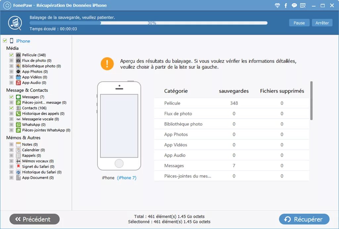Click the Mémos vocaux waveform icon
Image resolution: width=339 pixels, height=229 pixels.
[19, 161]
